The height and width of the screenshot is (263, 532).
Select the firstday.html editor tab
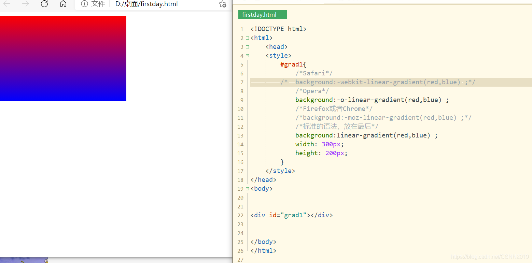click(263, 15)
